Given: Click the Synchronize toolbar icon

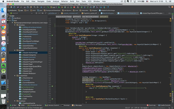Looking at the screenshot, I should click(14, 7).
